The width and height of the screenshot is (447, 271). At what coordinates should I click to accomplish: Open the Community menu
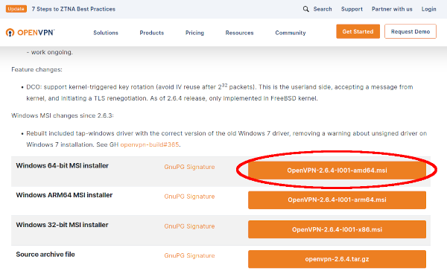291,33
